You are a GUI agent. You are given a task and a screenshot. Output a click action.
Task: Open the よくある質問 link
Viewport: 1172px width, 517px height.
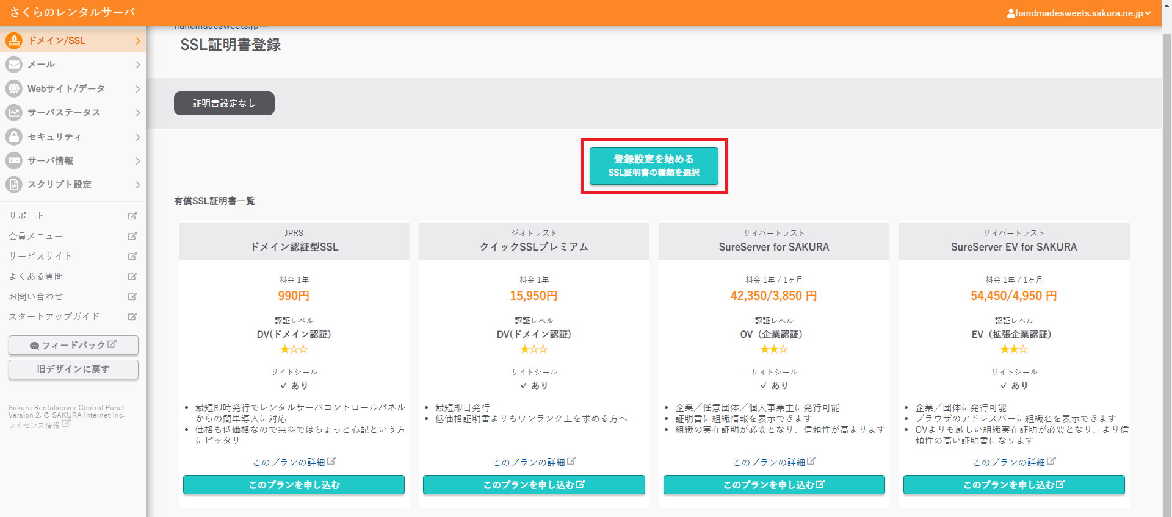pyautogui.click(x=35, y=276)
